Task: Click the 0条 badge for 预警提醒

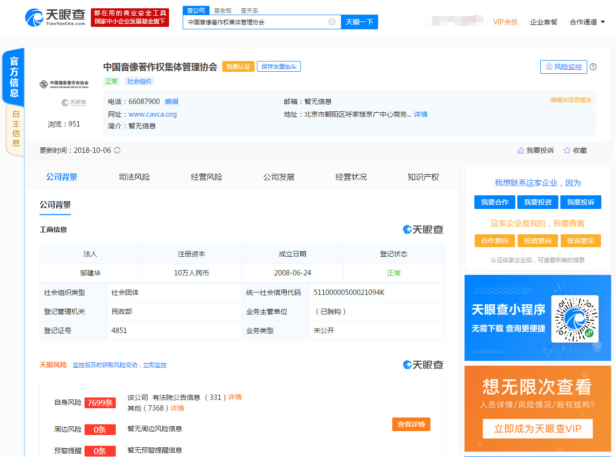Action: (x=100, y=451)
